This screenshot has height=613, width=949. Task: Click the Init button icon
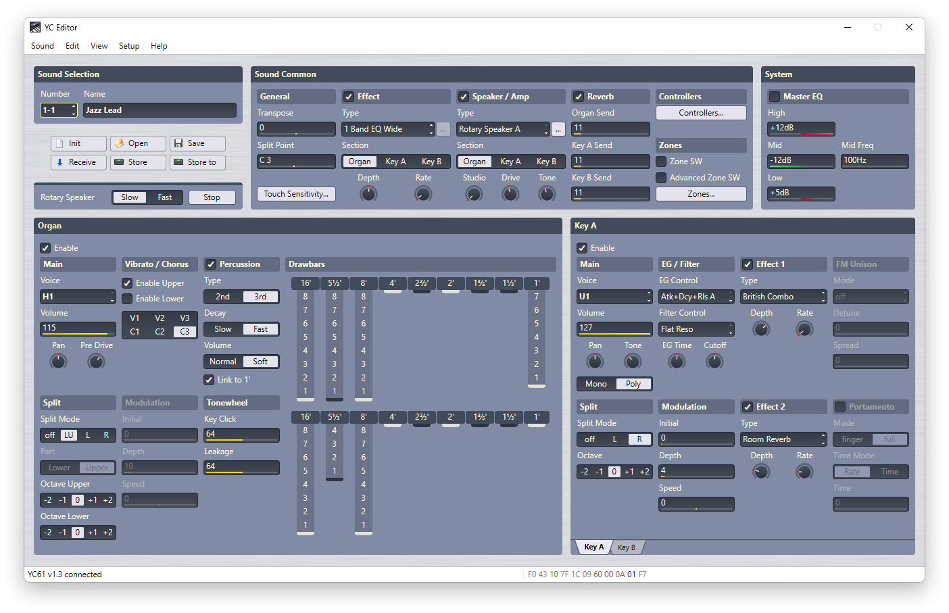point(60,143)
